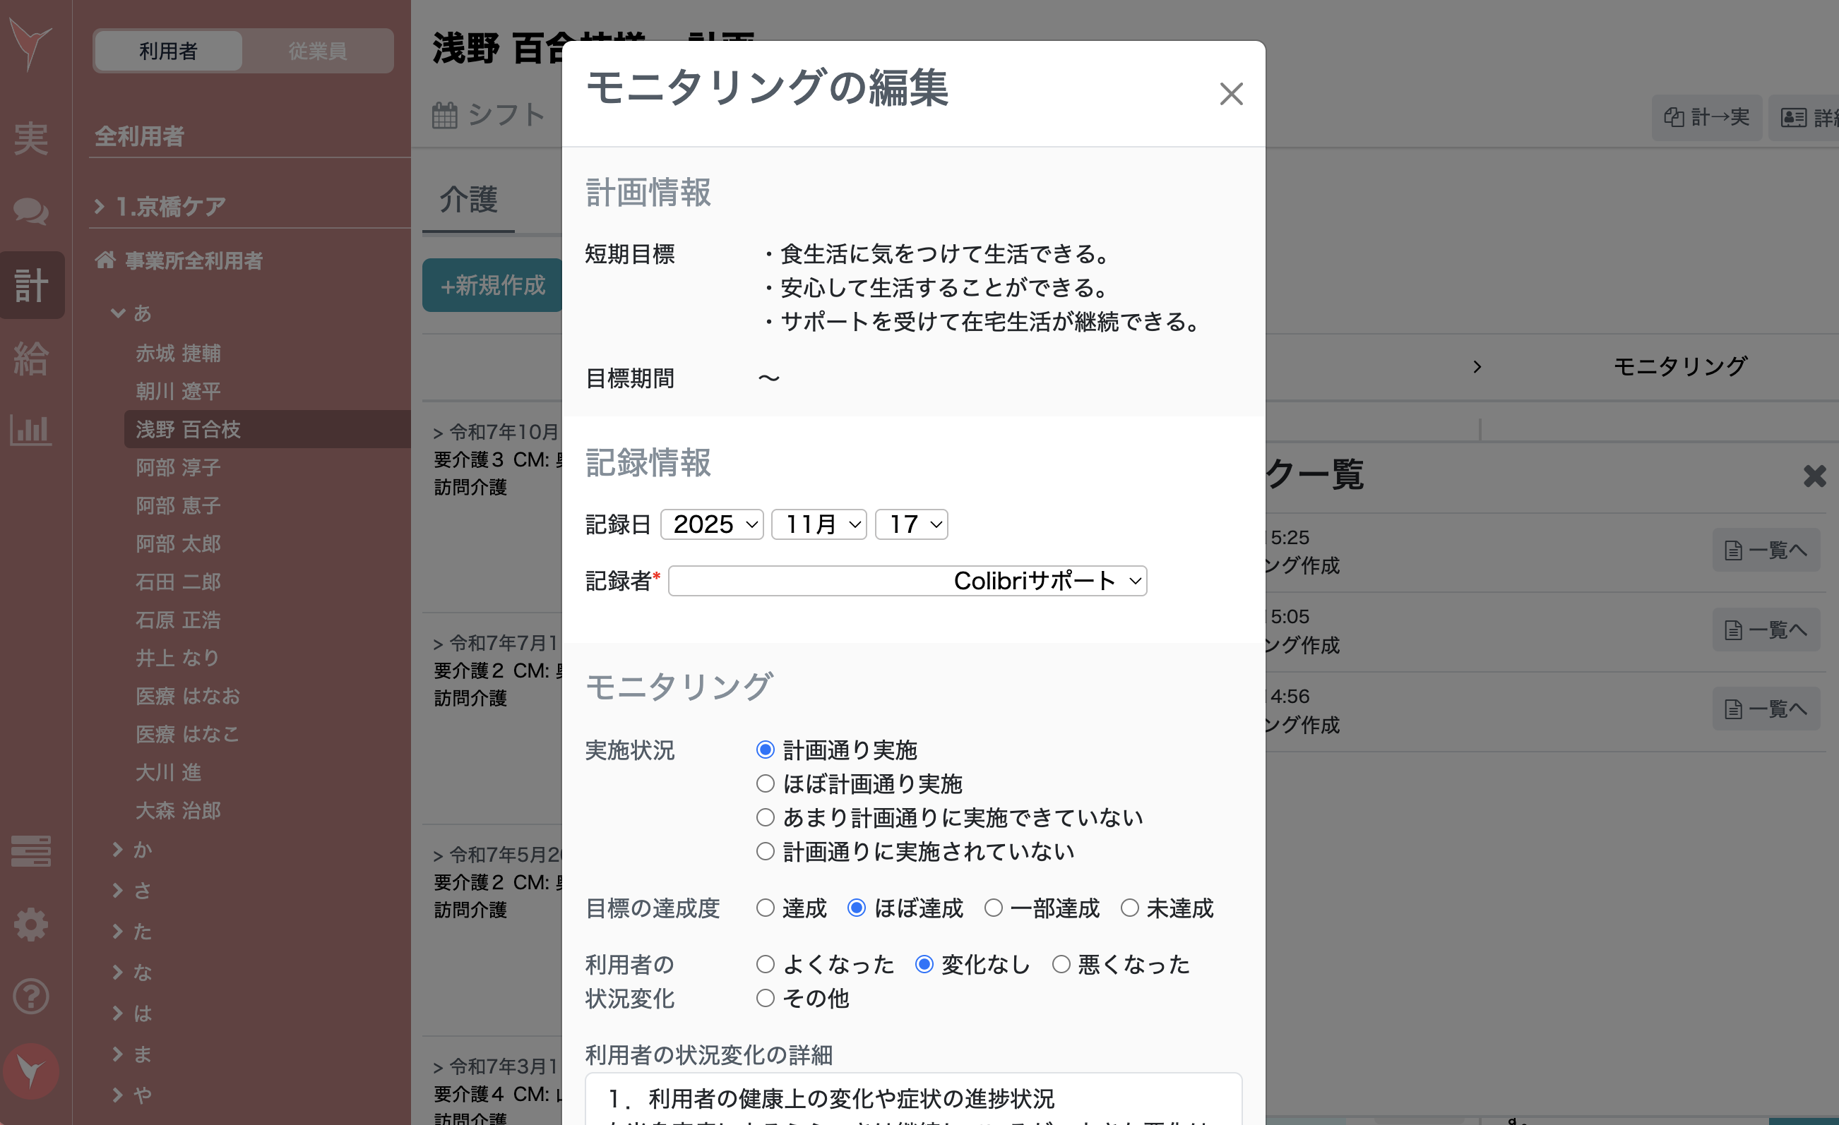Select 達成 for goal achievement
The image size is (1839, 1125).
pos(765,908)
